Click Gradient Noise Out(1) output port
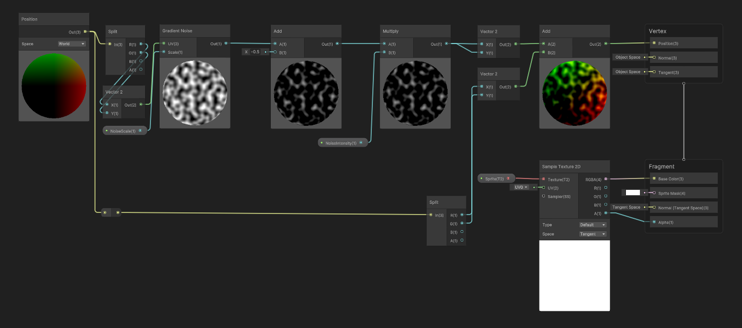This screenshot has height=328, width=742. (226, 44)
